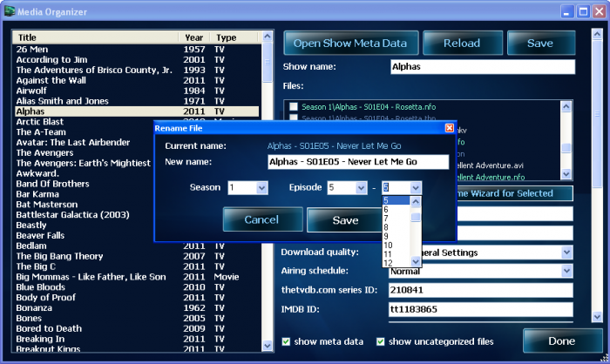This screenshot has width=610, height=364.
Task: Select the show According to Jim
Action: (137, 59)
